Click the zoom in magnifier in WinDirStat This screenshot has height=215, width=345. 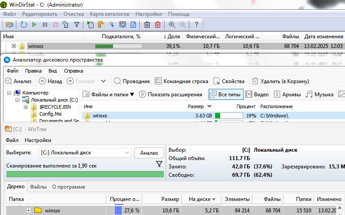point(172,25)
